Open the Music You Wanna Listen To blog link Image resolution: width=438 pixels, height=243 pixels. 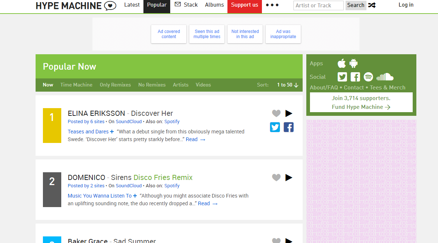(99, 196)
